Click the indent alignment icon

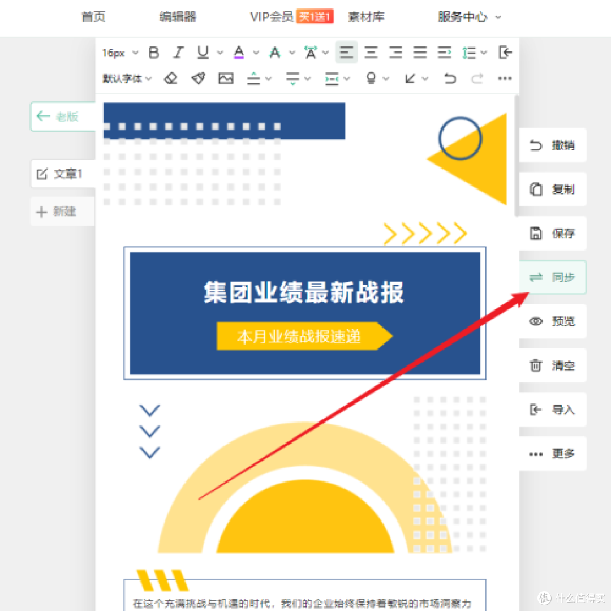(x=444, y=52)
